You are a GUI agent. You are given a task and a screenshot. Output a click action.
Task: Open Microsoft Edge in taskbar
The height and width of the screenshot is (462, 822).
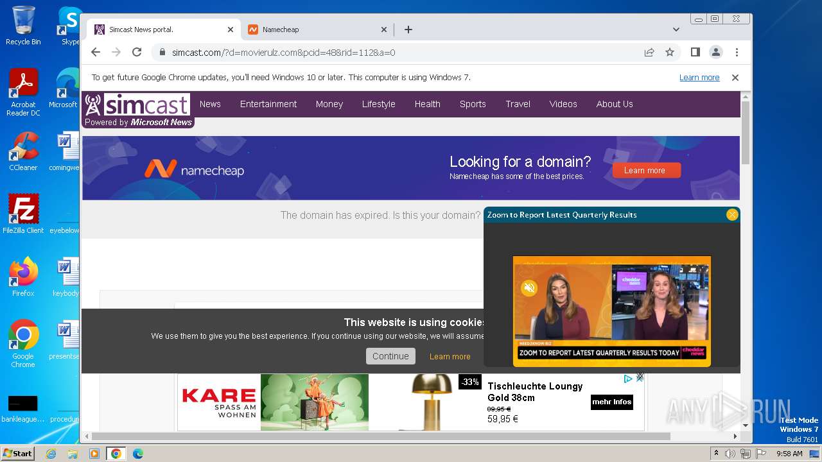click(137, 454)
